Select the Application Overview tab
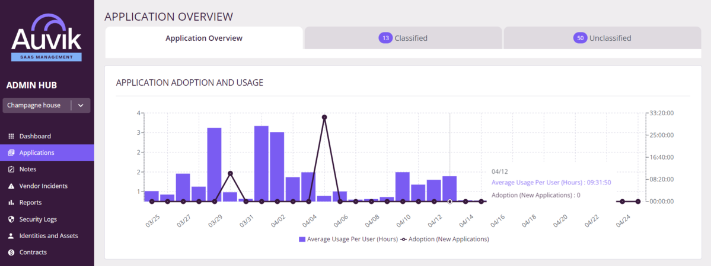 coord(204,38)
